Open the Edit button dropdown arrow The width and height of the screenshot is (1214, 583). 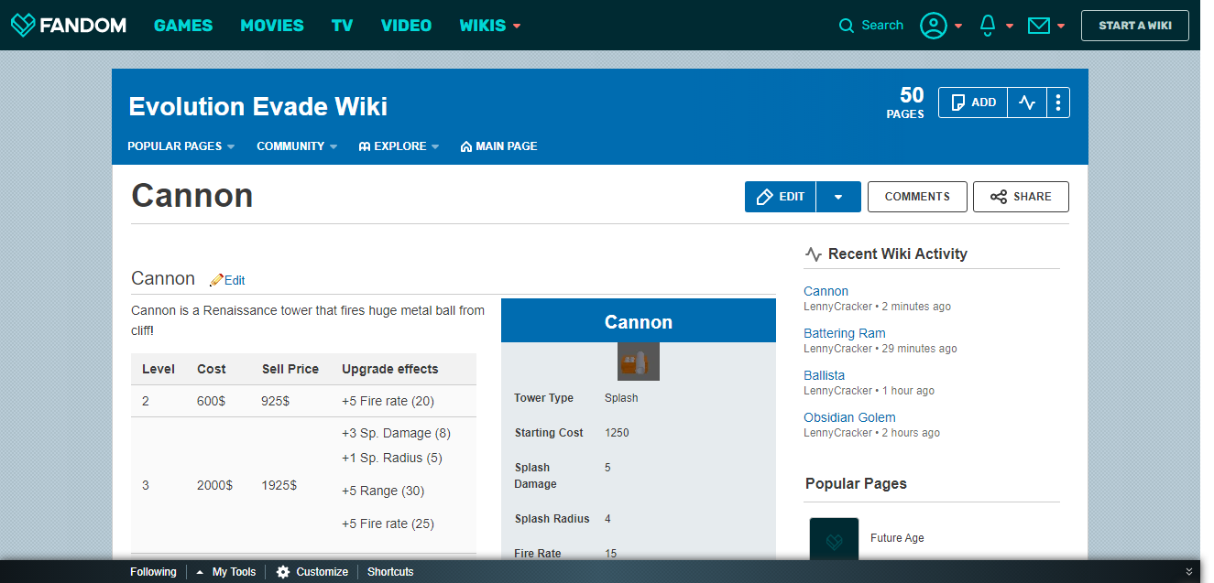click(838, 197)
